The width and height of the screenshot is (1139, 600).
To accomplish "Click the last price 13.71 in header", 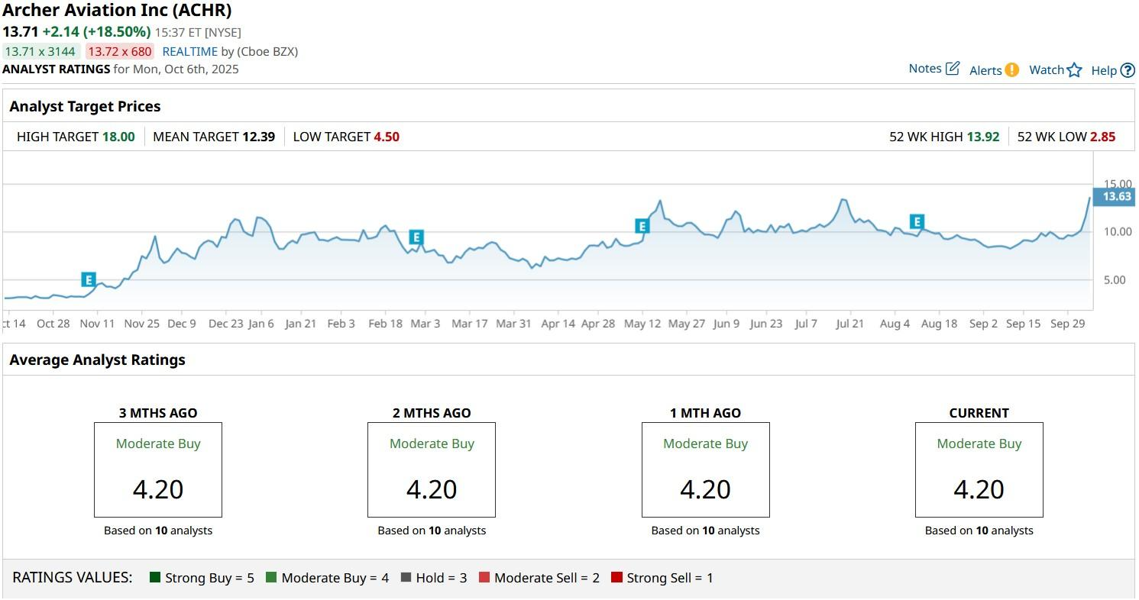I will (21, 31).
